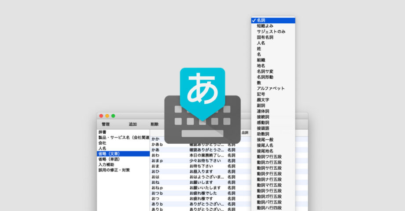
Task: Open the 入力補助 dictionary
Action: pyautogui.click(x=107, y=165)
